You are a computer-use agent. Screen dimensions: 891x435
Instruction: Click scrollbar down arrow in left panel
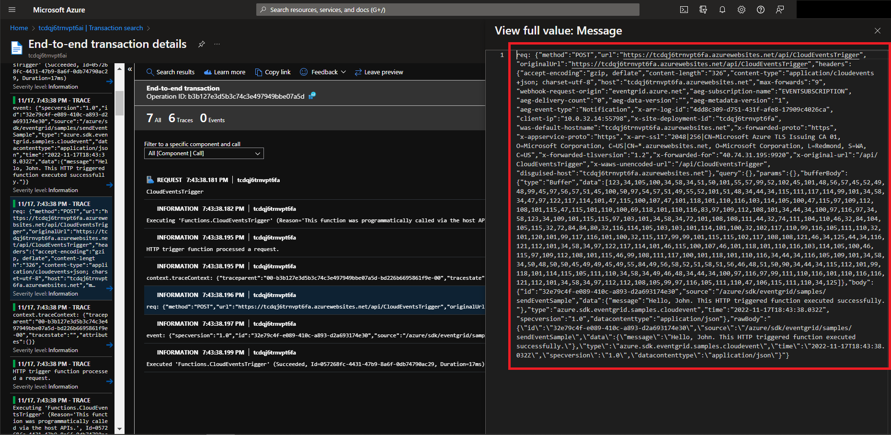[119, 429]
